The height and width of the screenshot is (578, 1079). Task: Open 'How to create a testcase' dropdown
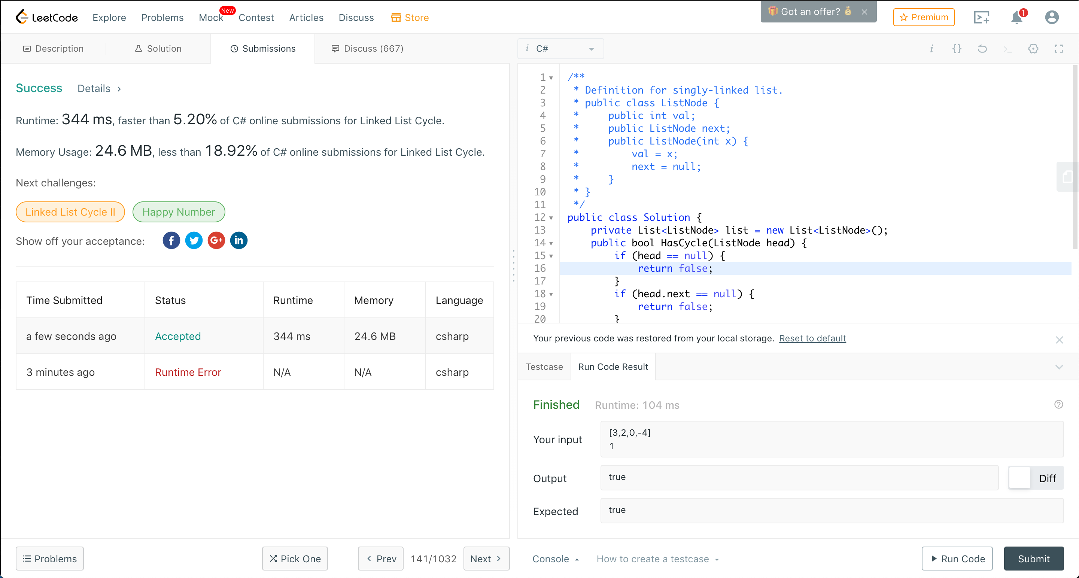[657, 559]
